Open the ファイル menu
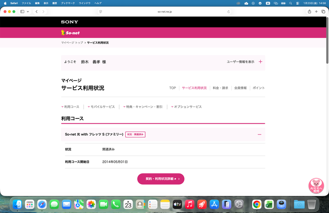 pos(26,3)
